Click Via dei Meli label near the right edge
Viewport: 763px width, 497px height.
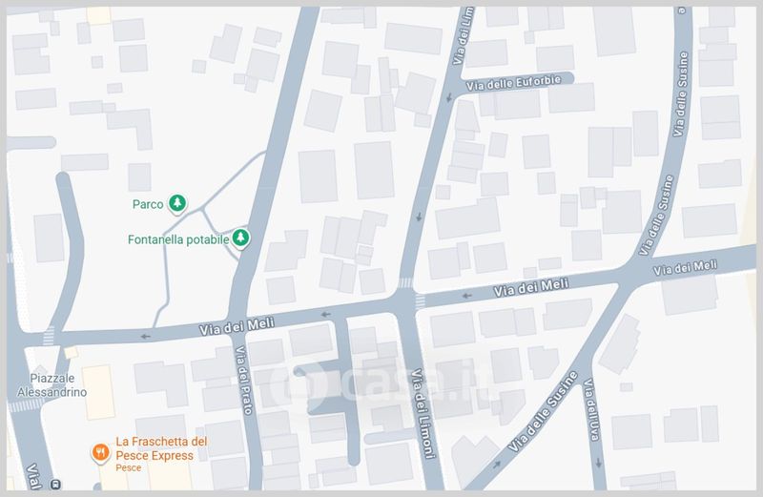point(685,268)
